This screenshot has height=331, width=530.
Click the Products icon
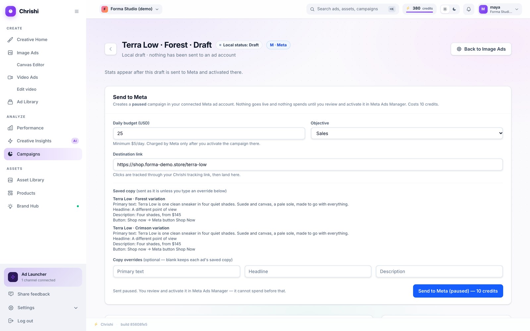pyautogui.click(x=10, y=193)
